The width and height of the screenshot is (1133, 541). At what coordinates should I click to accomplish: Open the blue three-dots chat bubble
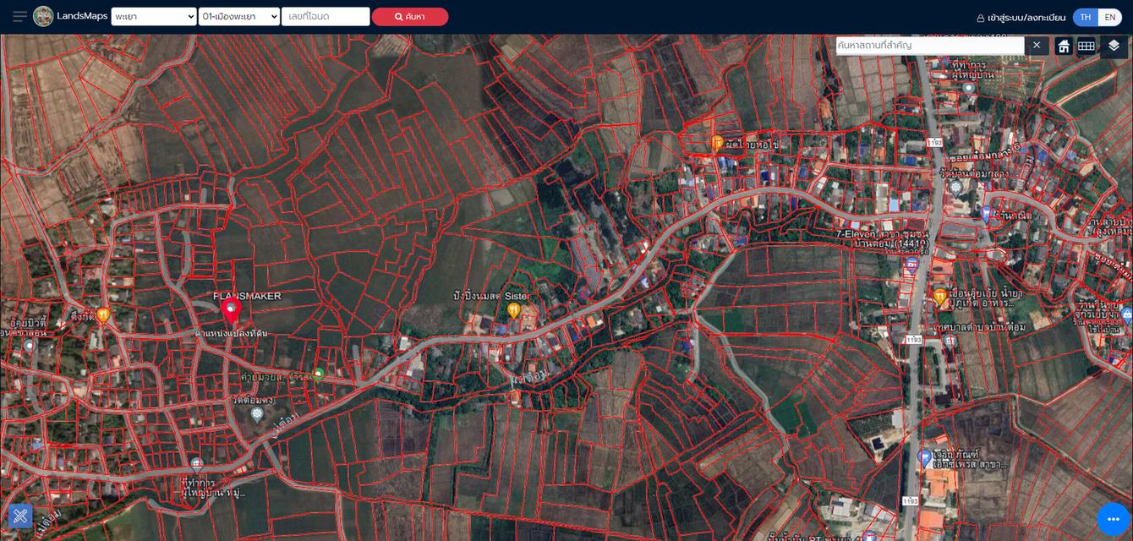(x=1113, y=518)
